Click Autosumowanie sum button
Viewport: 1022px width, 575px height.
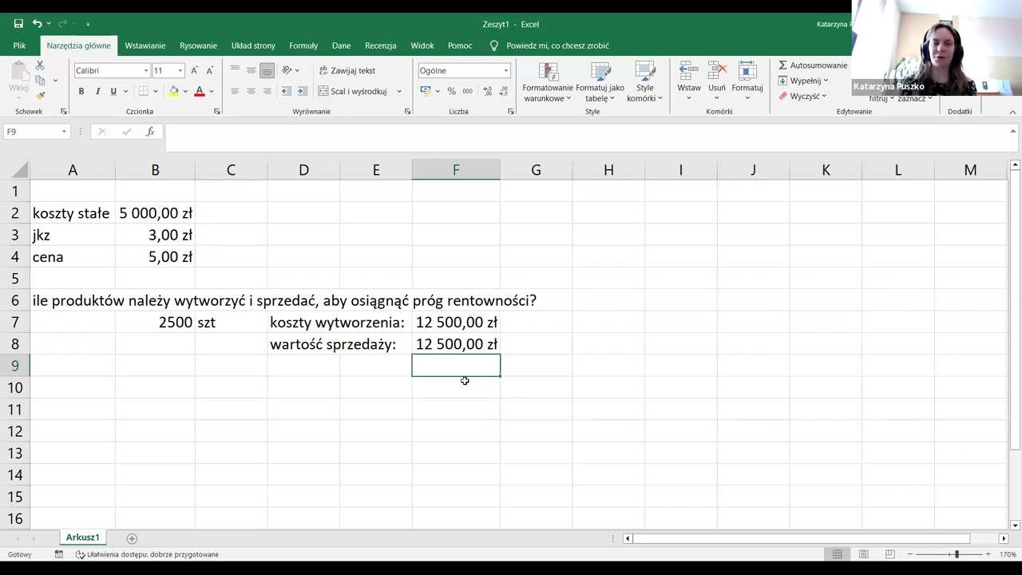click(x=813, y=65)
